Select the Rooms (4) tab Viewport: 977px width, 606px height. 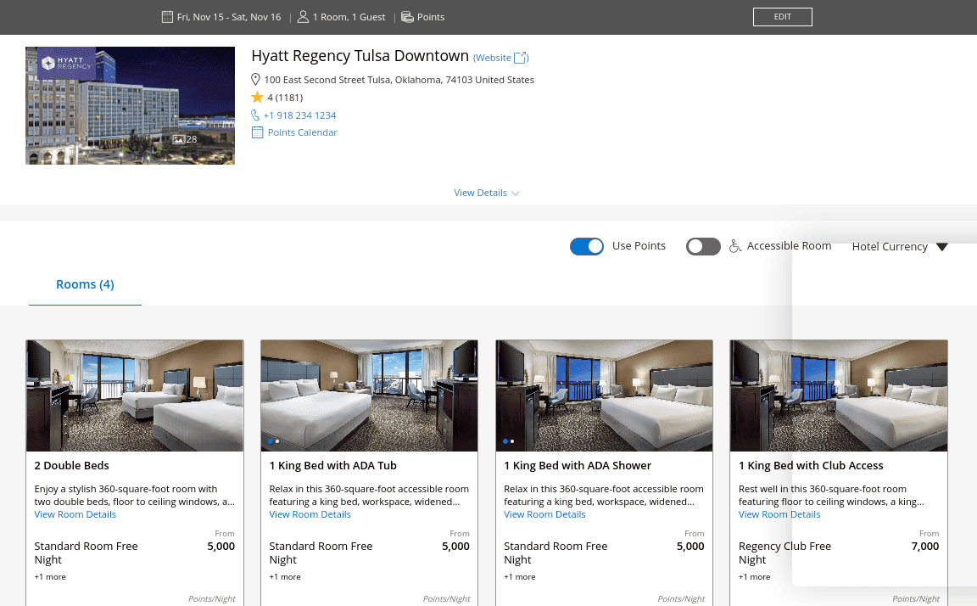coord(86,284)
